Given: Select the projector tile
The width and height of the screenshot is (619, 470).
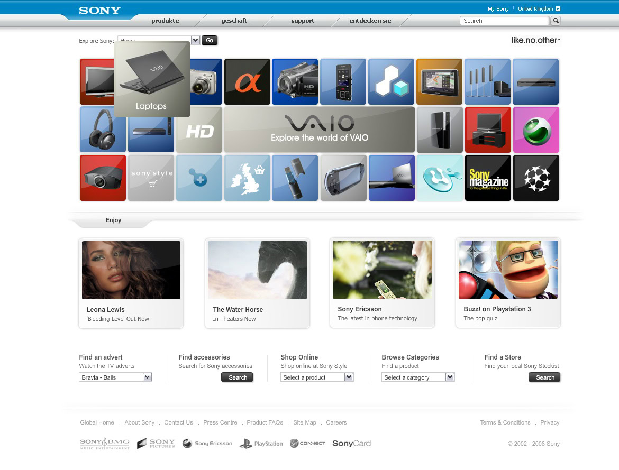Looking at the screenshot, I should coord(103,178).
